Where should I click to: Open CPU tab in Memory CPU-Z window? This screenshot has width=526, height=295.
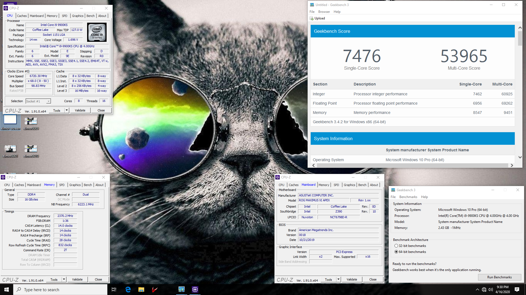pos(7,185)
